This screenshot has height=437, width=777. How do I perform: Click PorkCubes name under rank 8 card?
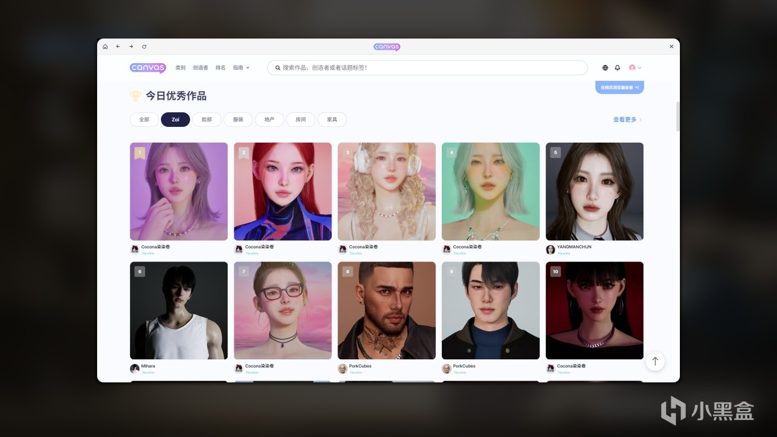tap(361, 366)
